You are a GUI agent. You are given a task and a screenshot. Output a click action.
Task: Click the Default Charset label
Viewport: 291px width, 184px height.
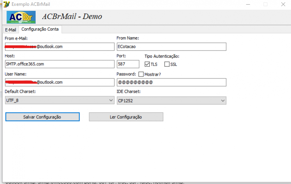(20, 92)
